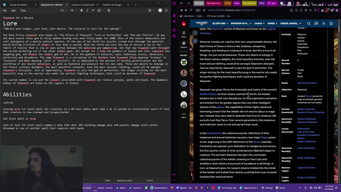Toggle the browser VPN badge
Image resolution: width=341 pixels, height=192 pixels.
[198, 10]
